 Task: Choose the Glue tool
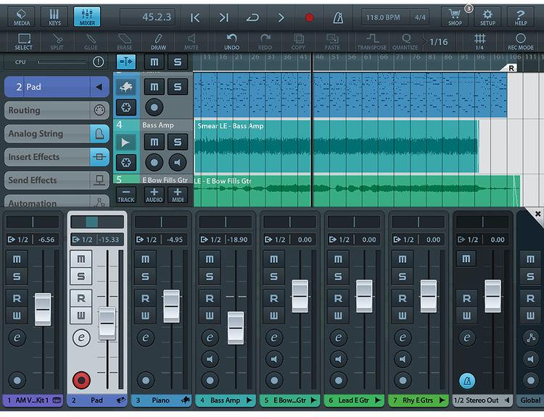(91, 42)
